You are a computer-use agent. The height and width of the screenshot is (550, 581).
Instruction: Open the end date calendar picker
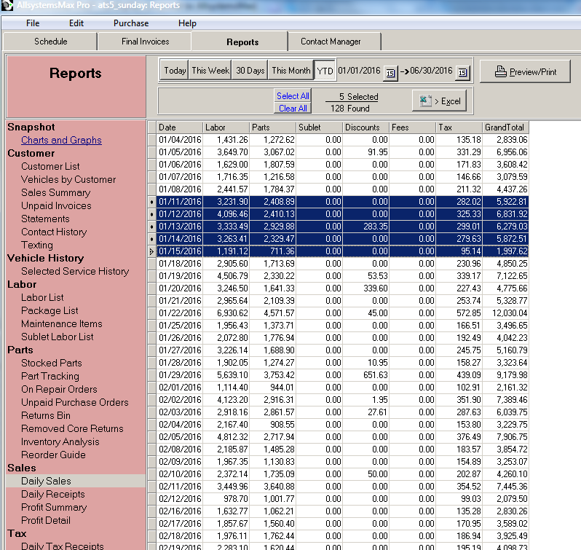tap(463, 72)
